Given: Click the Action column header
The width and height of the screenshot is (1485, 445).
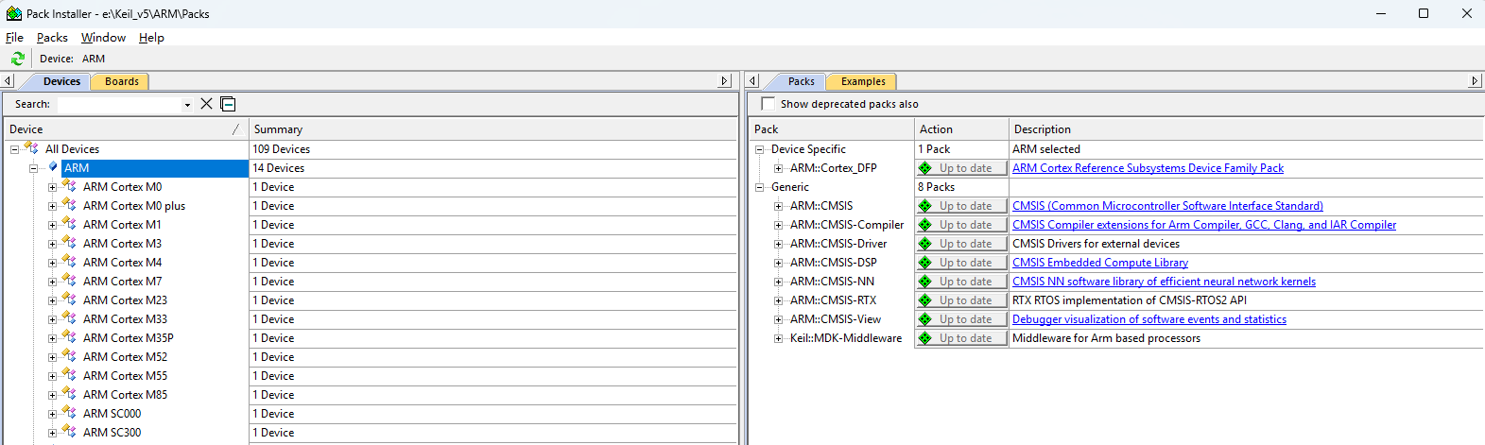Looking at the screenshot, I should [x=961, y=129].
